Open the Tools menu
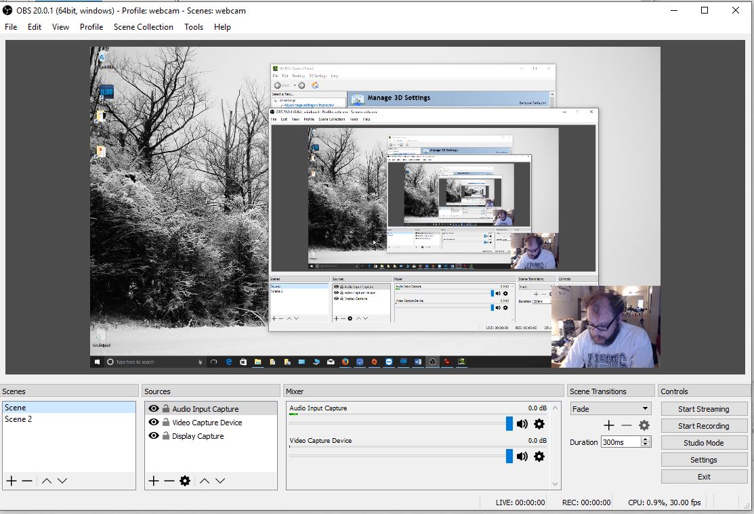The image size is (754, 514). pyautogui.click(x=194, y=27)
